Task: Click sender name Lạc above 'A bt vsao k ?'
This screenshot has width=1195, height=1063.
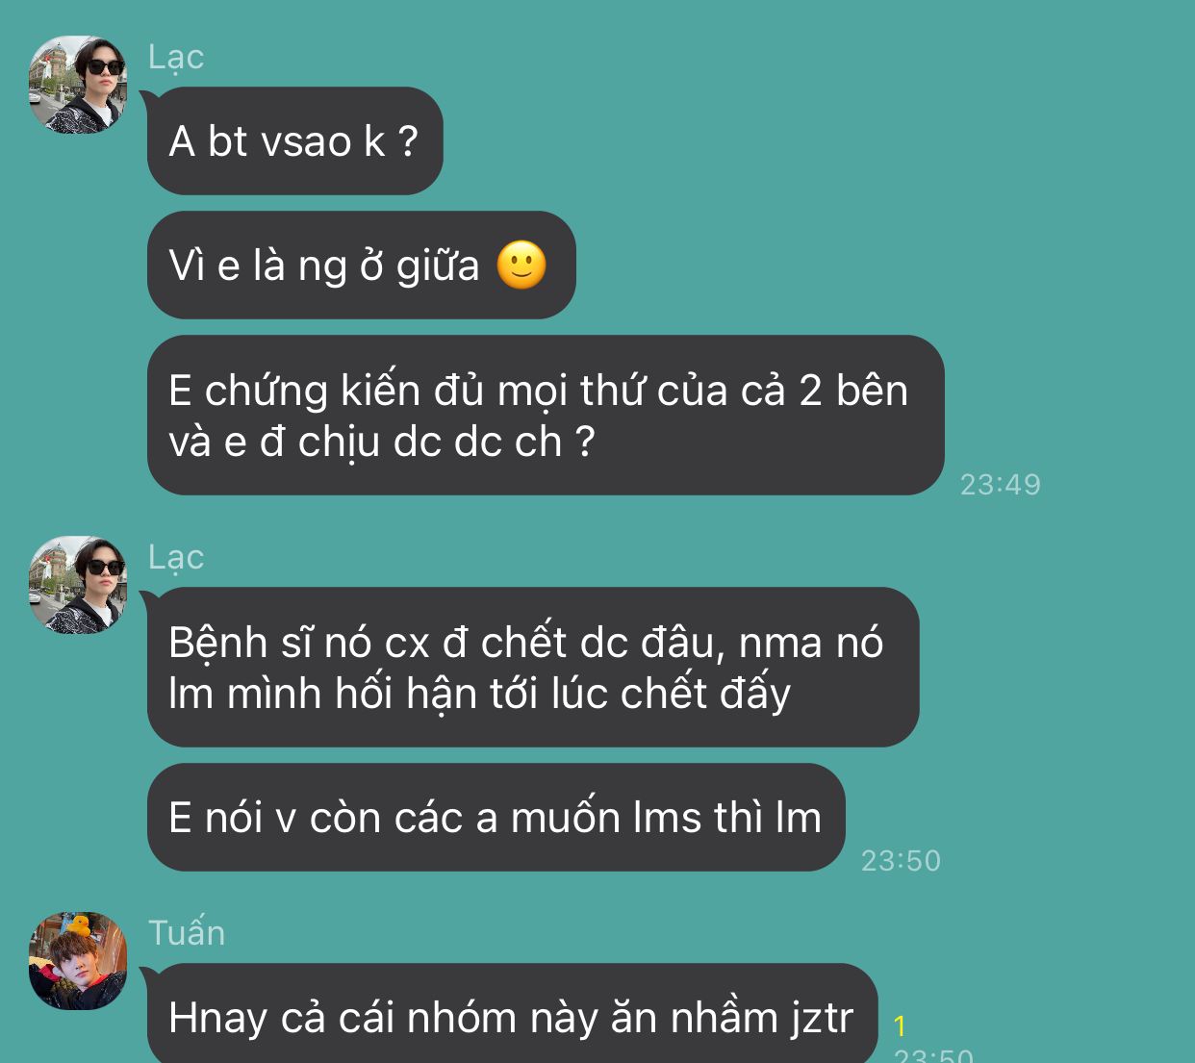Action: point(176,58)
